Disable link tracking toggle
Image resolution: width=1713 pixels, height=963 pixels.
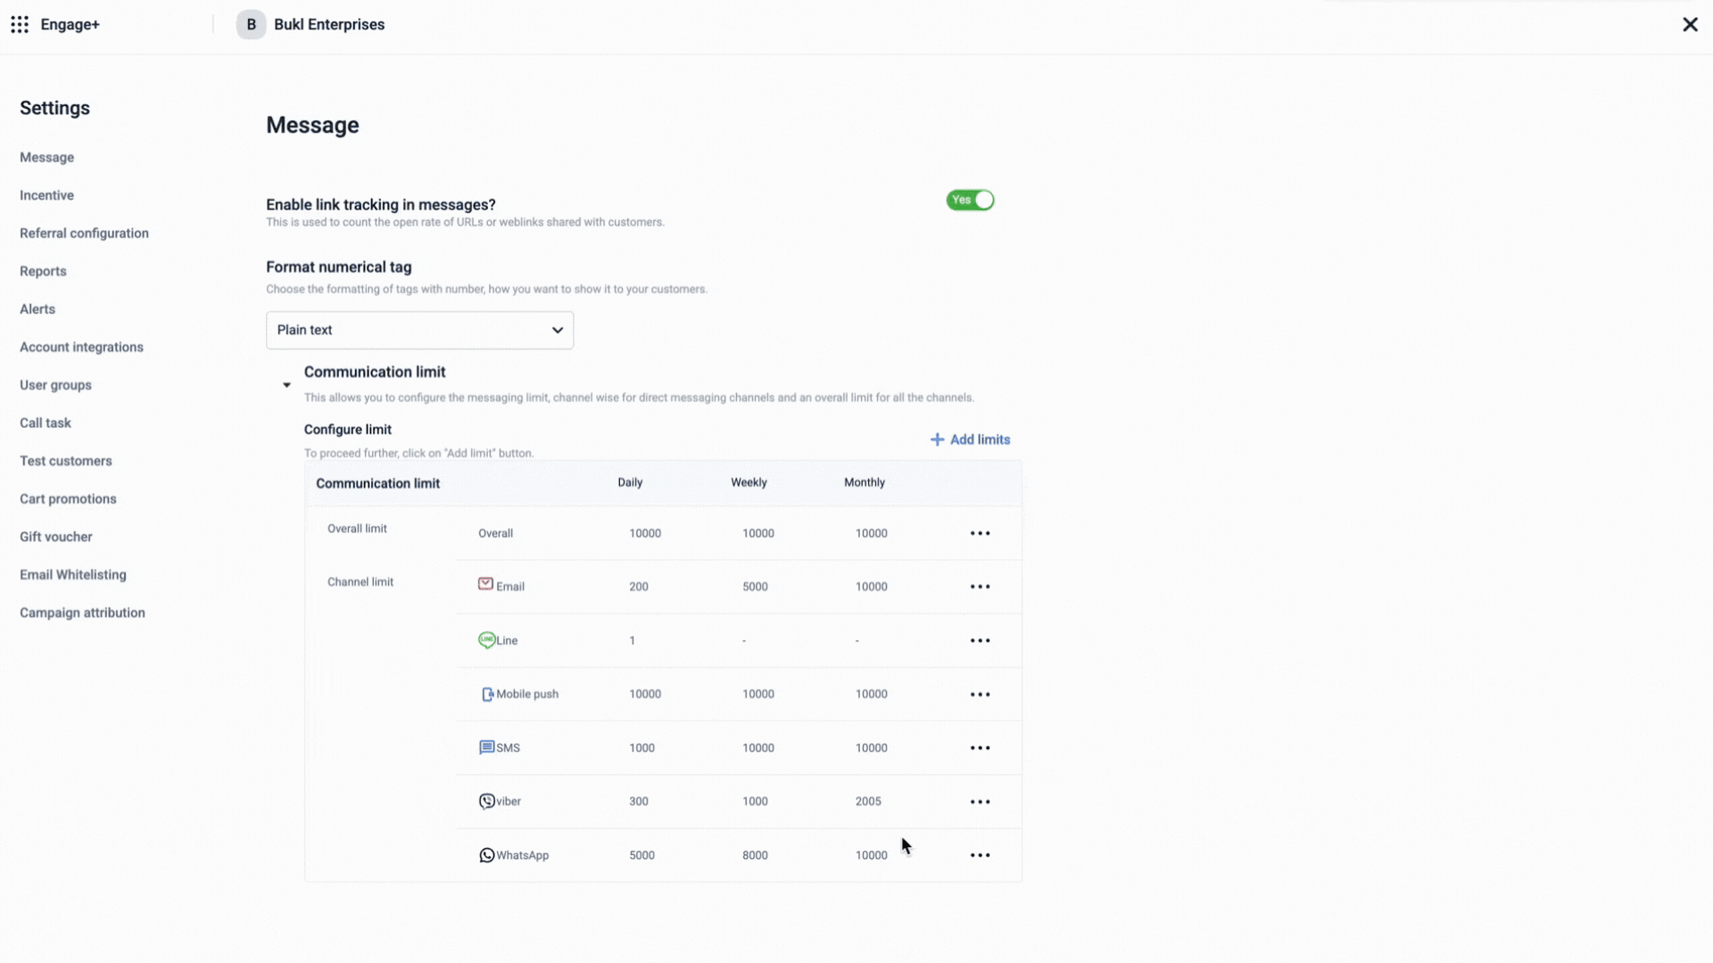[x=970, y=200]
